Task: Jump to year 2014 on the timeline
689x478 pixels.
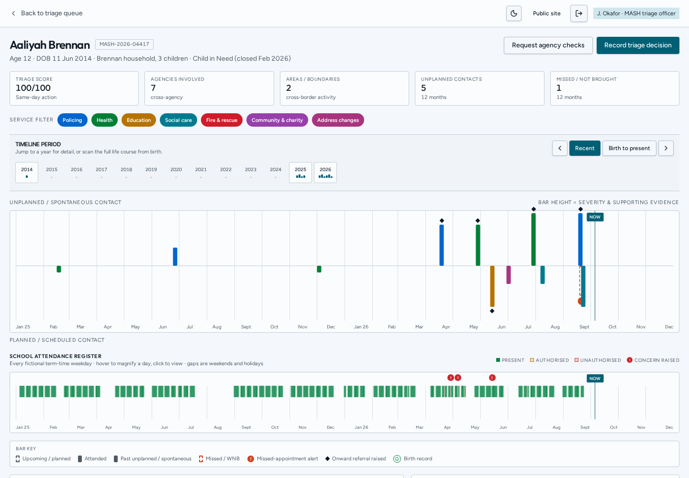Action: [x=27, y=173]
